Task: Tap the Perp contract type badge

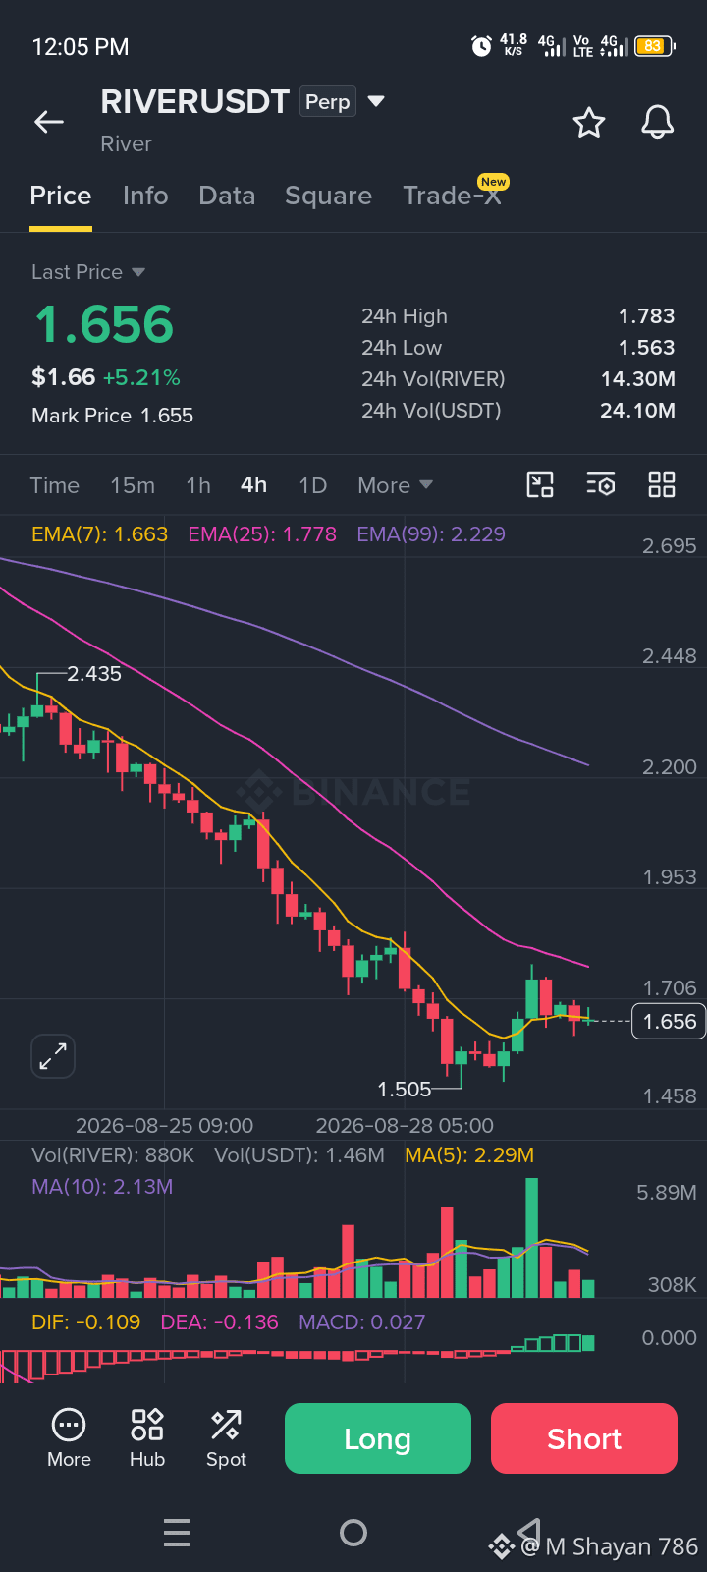Action: [x=328, y=101]
